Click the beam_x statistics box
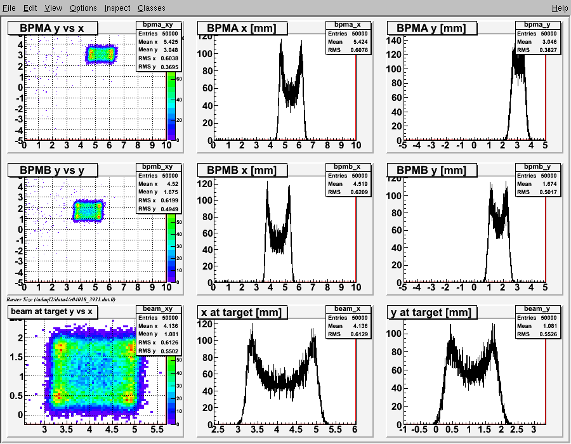 tap(348, 322)
